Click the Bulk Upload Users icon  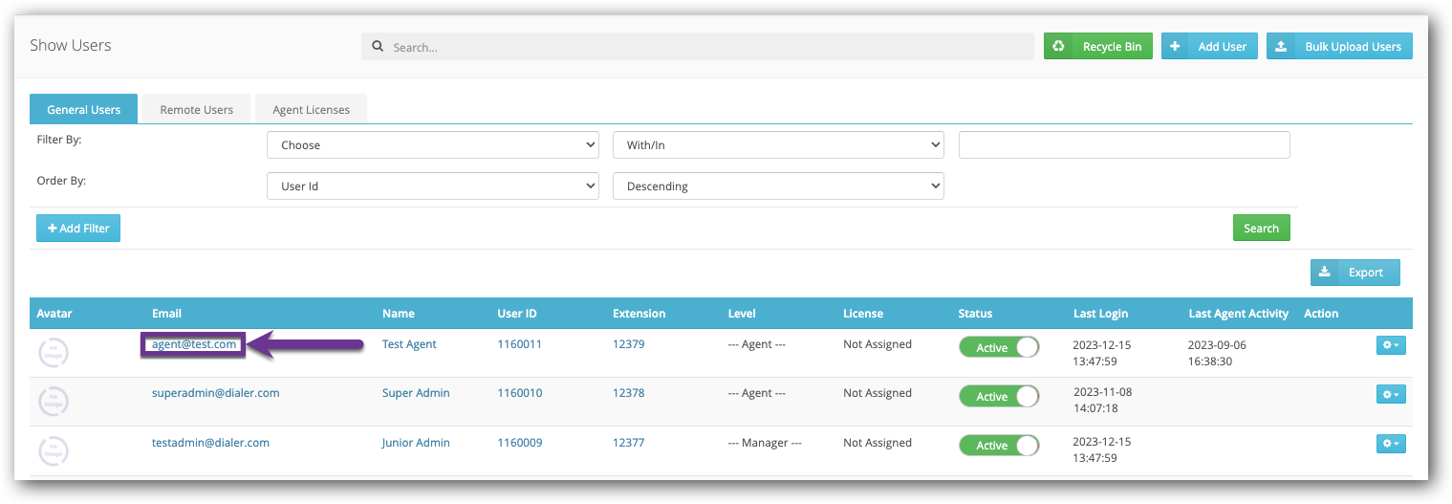[1280, 46]
